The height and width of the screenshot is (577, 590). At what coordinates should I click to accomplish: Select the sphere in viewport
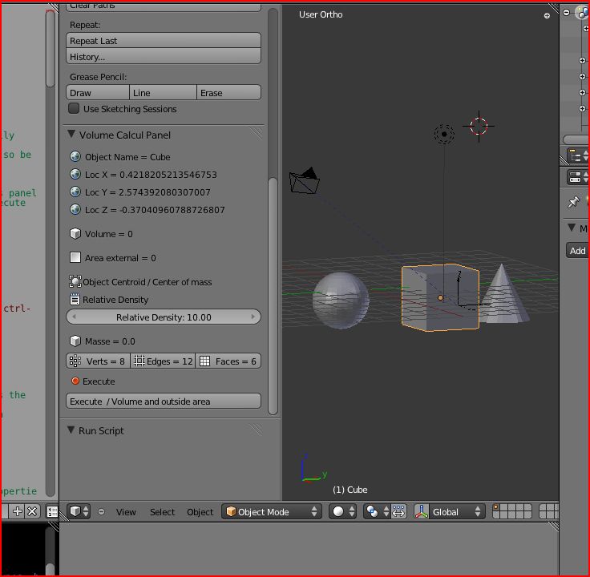[341, 301]
